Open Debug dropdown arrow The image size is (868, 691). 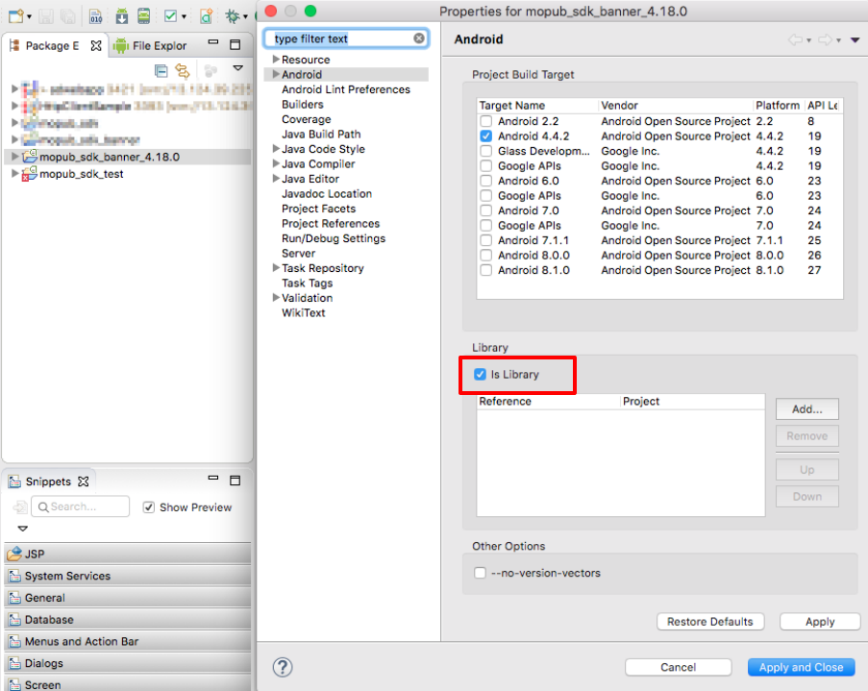(245, 17)
